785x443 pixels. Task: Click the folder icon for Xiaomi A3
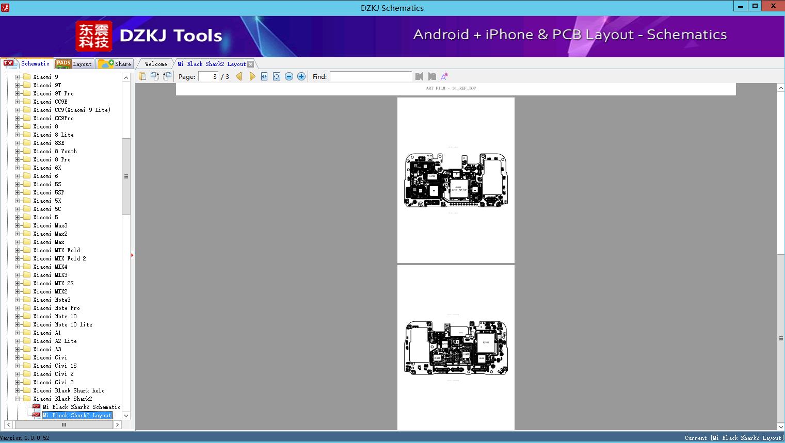coord(27,349)
